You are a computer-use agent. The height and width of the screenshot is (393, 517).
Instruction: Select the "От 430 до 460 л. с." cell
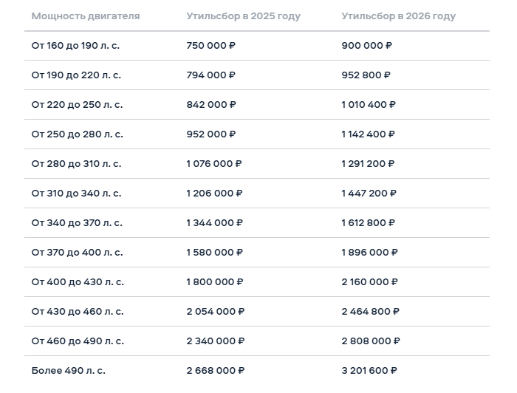(78, 312)
